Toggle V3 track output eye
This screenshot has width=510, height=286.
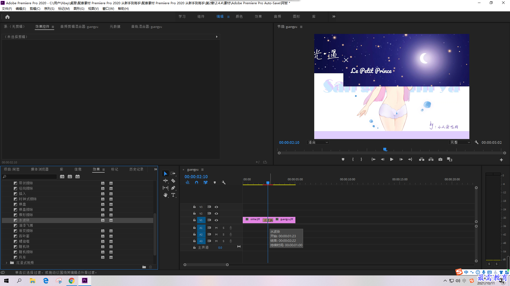pos(216,207)
